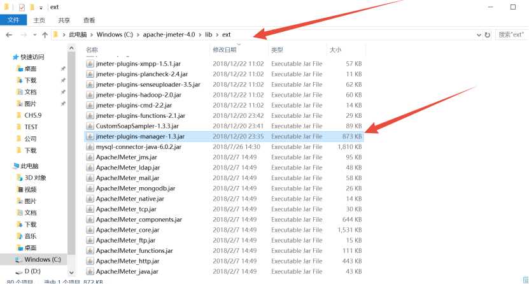Screen dimensions: 529x284
Task: Click jar icon of ApacheJMeter_jms.jar
Action: pos(90,157)
